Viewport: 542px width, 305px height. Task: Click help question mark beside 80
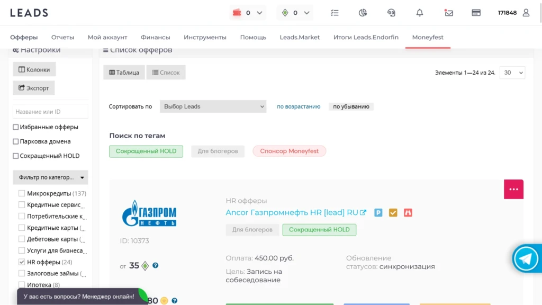coord(175,301)
